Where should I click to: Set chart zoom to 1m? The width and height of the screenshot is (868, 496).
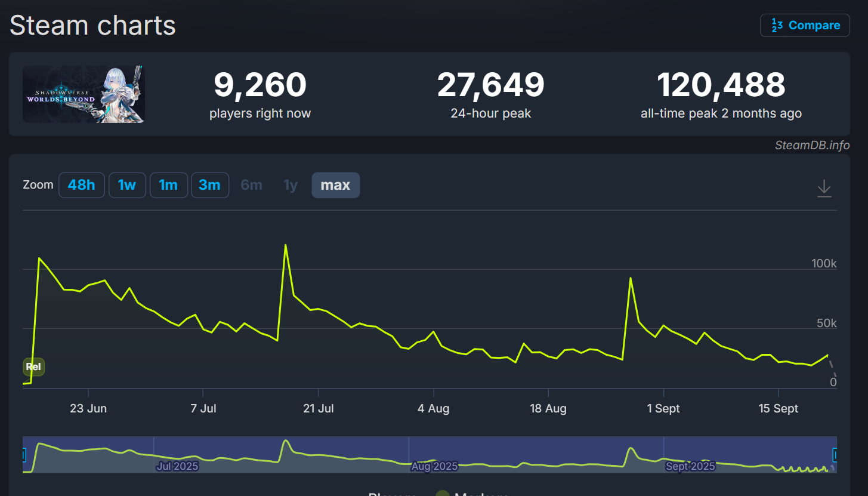[x=168, y=185]
